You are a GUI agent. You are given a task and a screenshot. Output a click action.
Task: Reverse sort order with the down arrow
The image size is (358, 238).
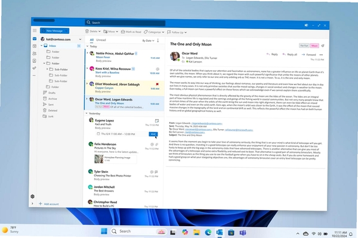[x=158, y=40]
